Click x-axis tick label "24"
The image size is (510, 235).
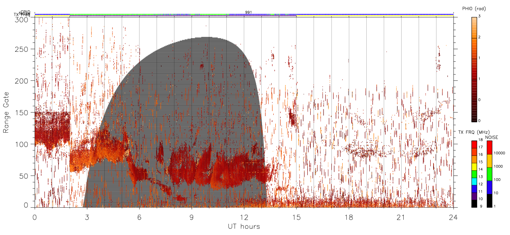(453, 217)
